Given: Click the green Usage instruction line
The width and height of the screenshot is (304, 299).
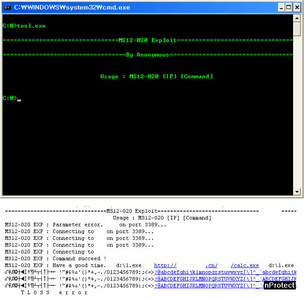Looking at the screenshot, I should pyautogui.click(x=157, y=77).
